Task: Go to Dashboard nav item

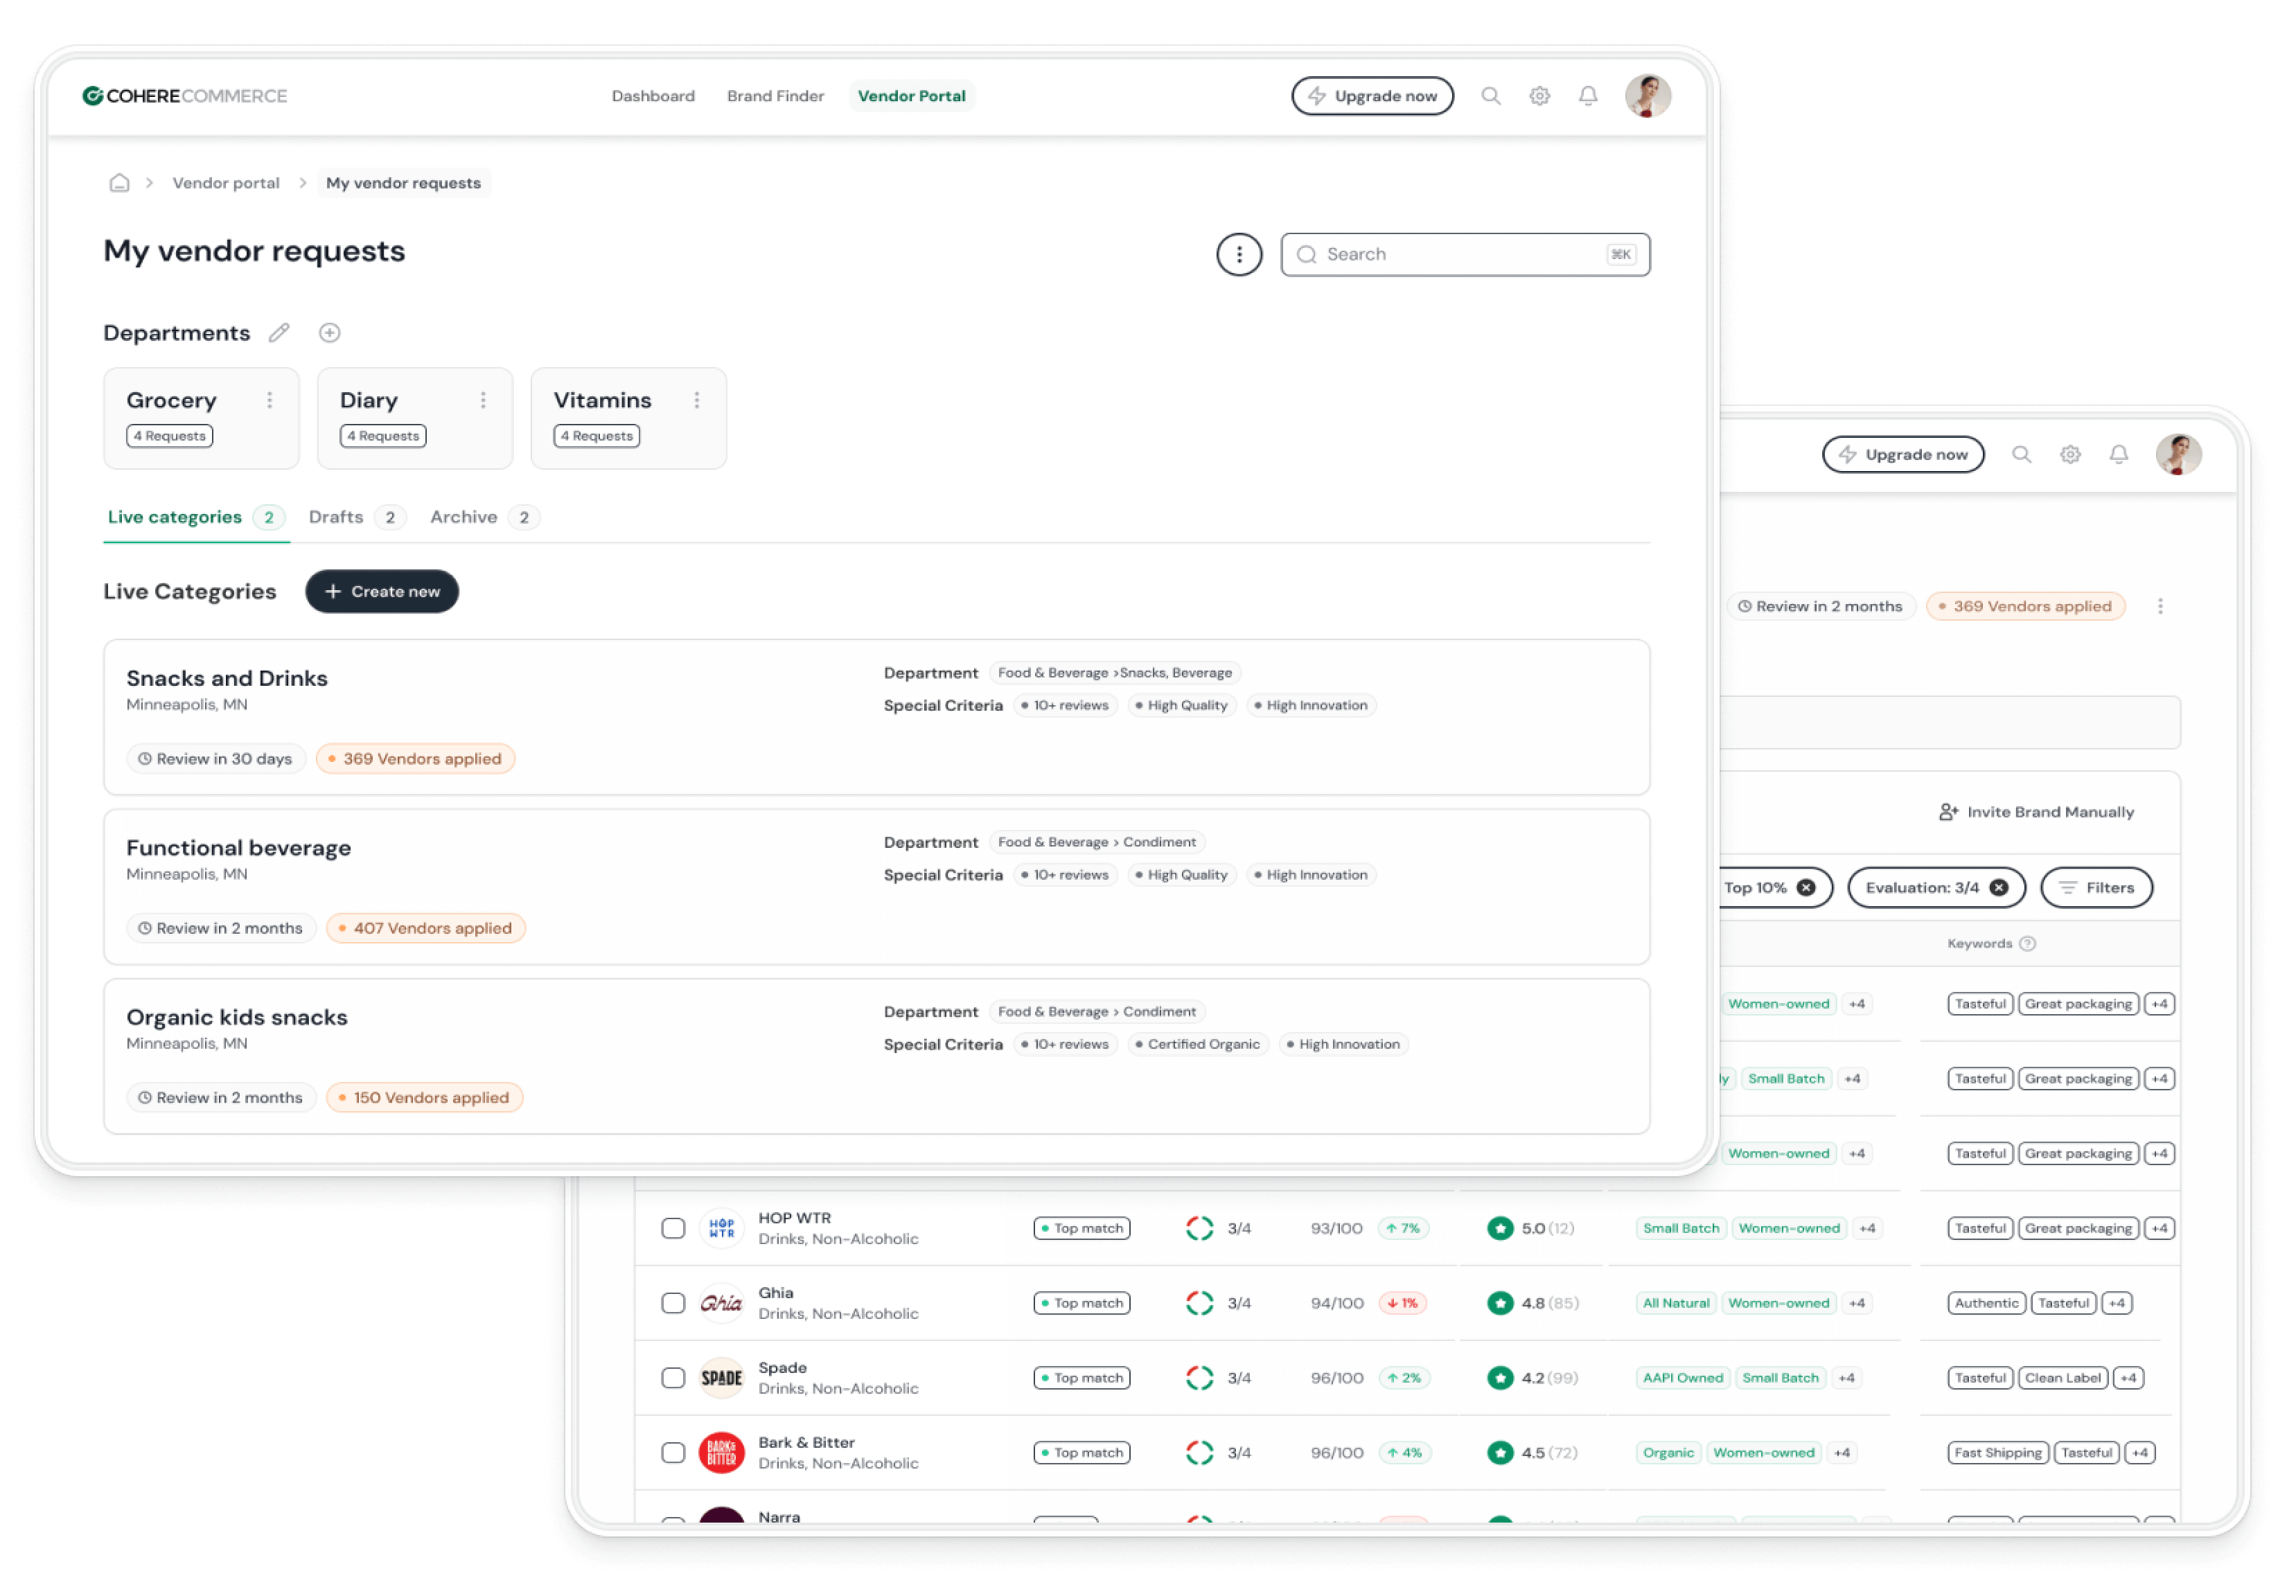Action: pyautogui.click(x=653, y=96)
